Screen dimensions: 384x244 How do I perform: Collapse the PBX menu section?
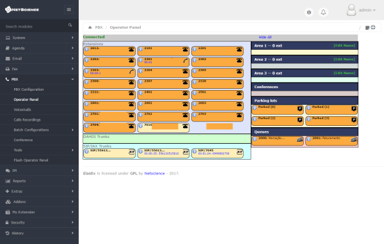point(40,79)
